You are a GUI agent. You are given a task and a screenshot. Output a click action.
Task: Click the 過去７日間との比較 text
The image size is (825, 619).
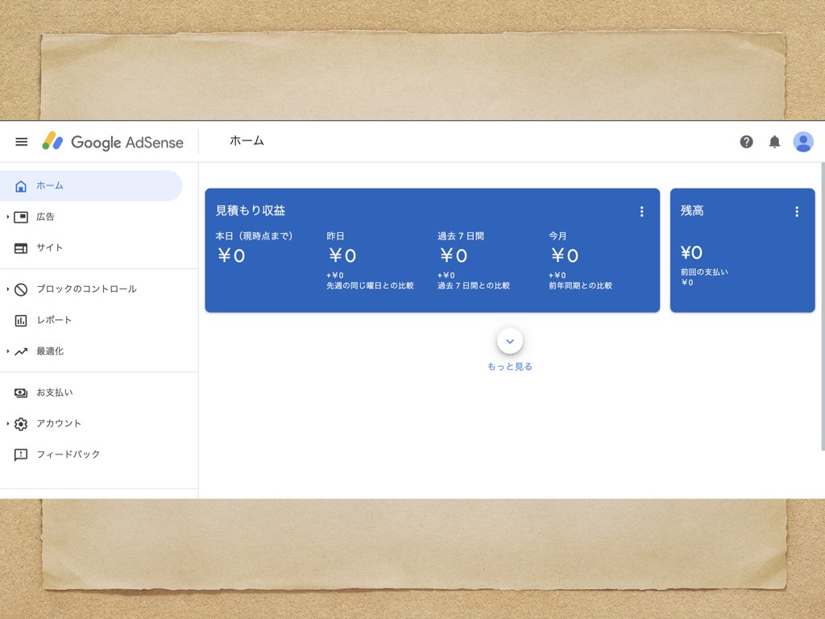tap(474, 286)
